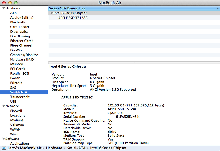Open the Diagnostics entry

tap(19, 32)
